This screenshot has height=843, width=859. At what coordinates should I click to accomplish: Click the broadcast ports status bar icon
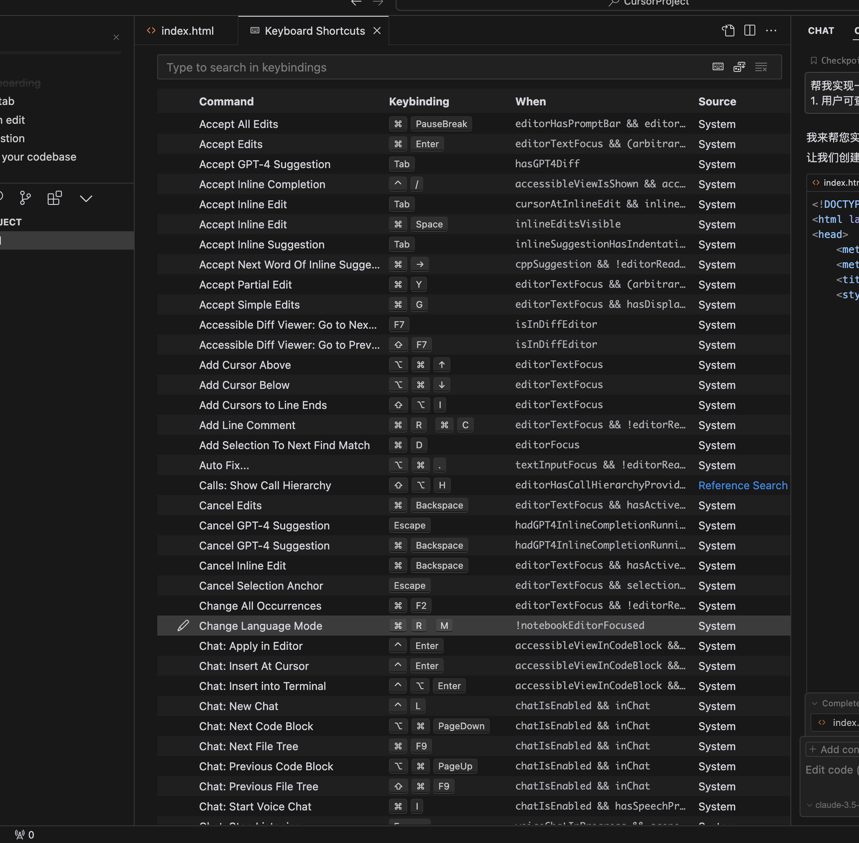pyautogui.click(x=20, y=835)
